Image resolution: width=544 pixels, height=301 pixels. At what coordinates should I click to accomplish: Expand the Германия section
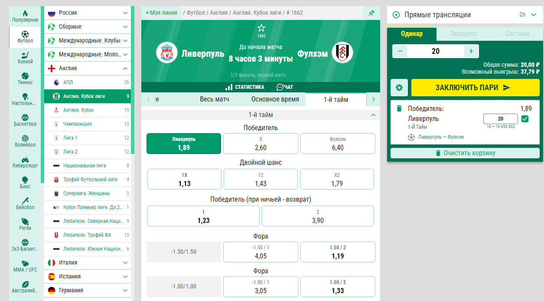tap(88, 291)
